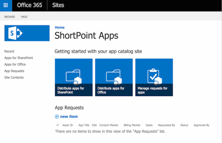The width and height of the screenshot is (222, 143).
Task: Open the Distribute apps for Office tile
Action: pos(114,77)
